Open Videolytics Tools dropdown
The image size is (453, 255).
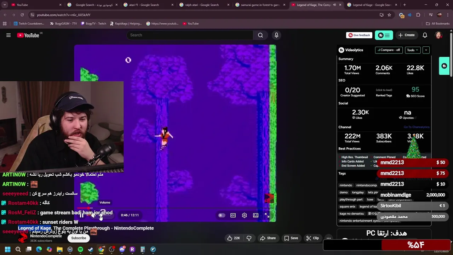[413, 50]
